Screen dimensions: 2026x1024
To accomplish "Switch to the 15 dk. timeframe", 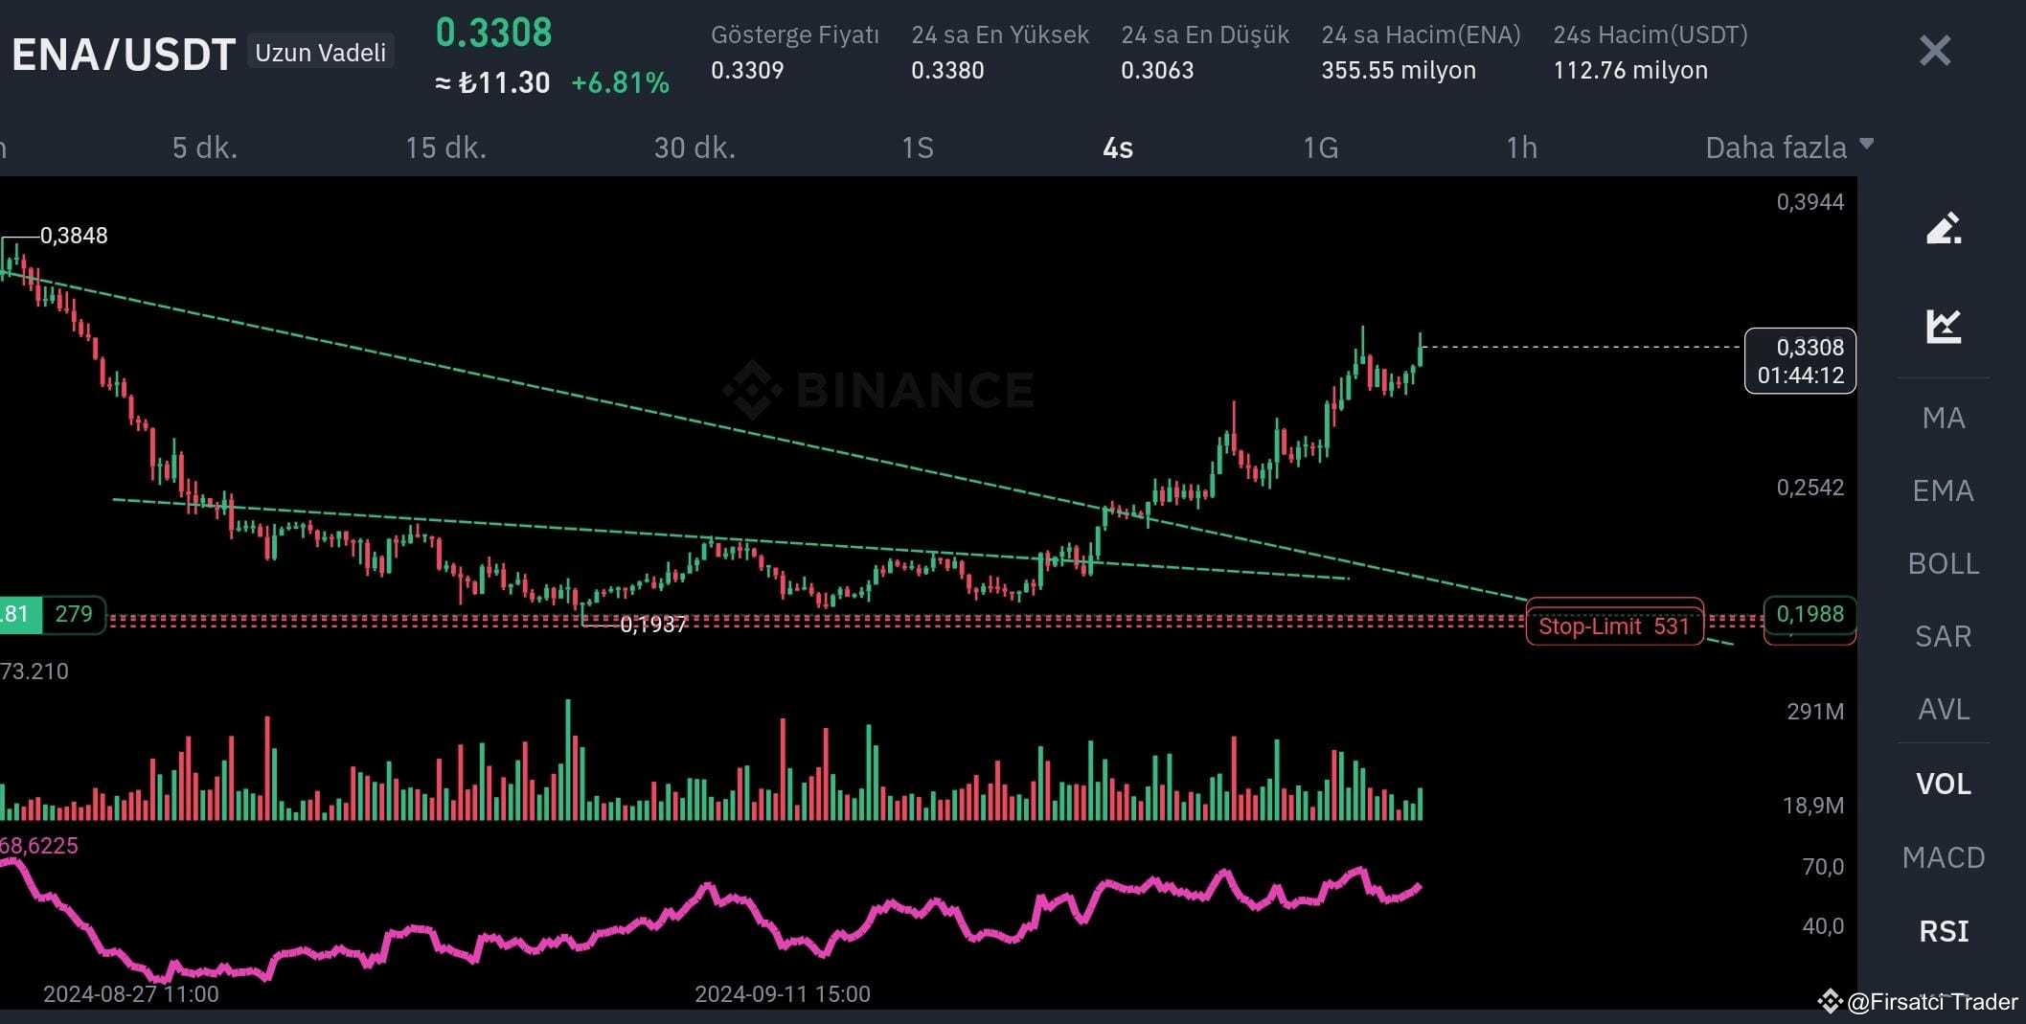I will (x=445, y=148).
